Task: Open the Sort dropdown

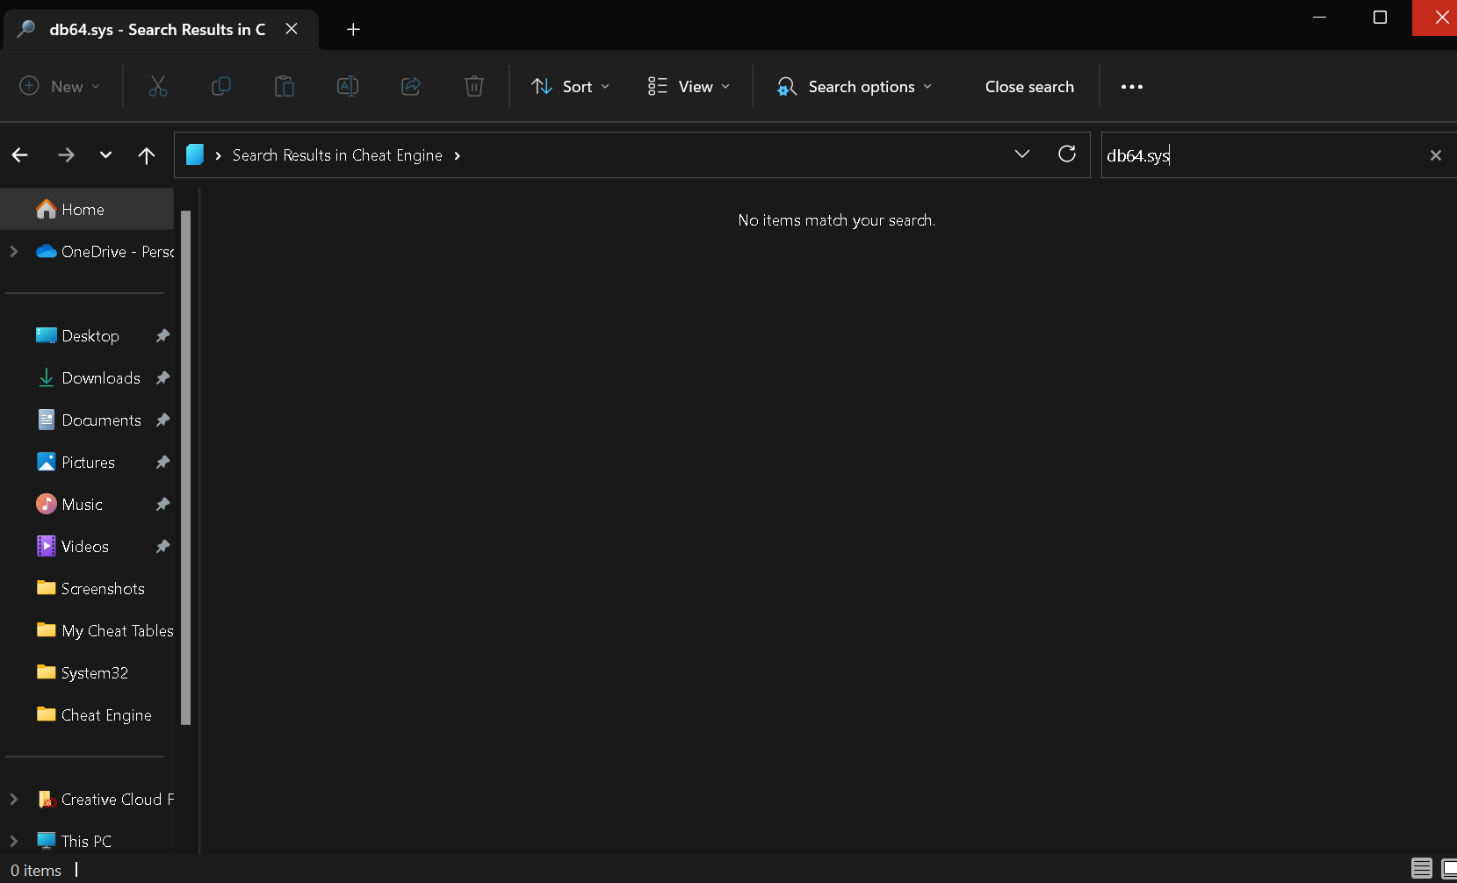Action: 570,86
